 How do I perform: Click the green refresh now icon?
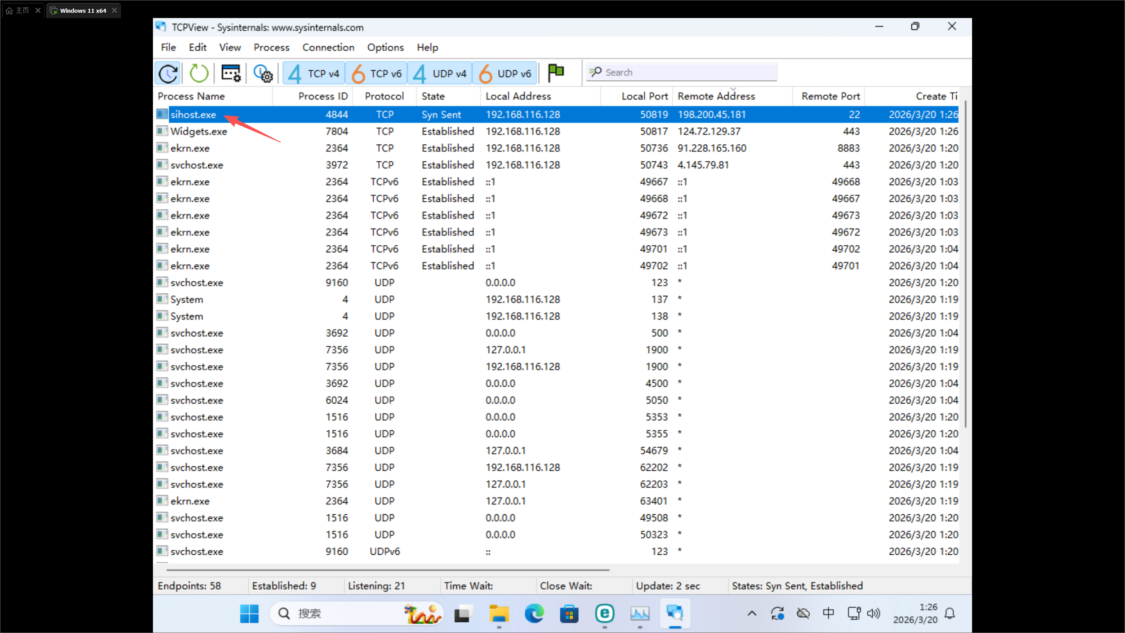[x=199, y=73]
